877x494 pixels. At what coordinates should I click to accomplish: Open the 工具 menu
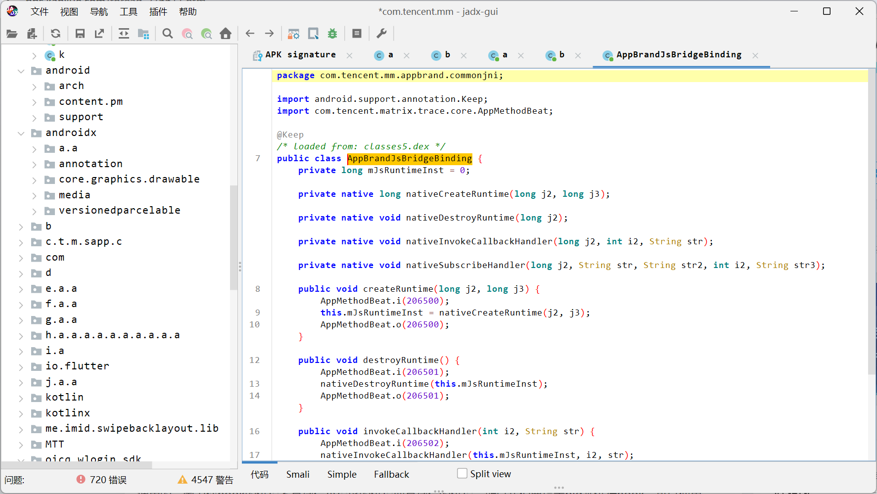(129, 11)
